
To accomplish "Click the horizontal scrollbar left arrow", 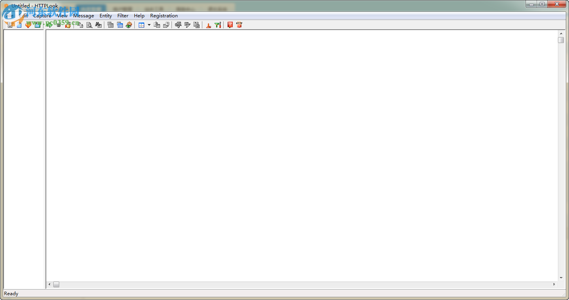I will click(50, 284).
